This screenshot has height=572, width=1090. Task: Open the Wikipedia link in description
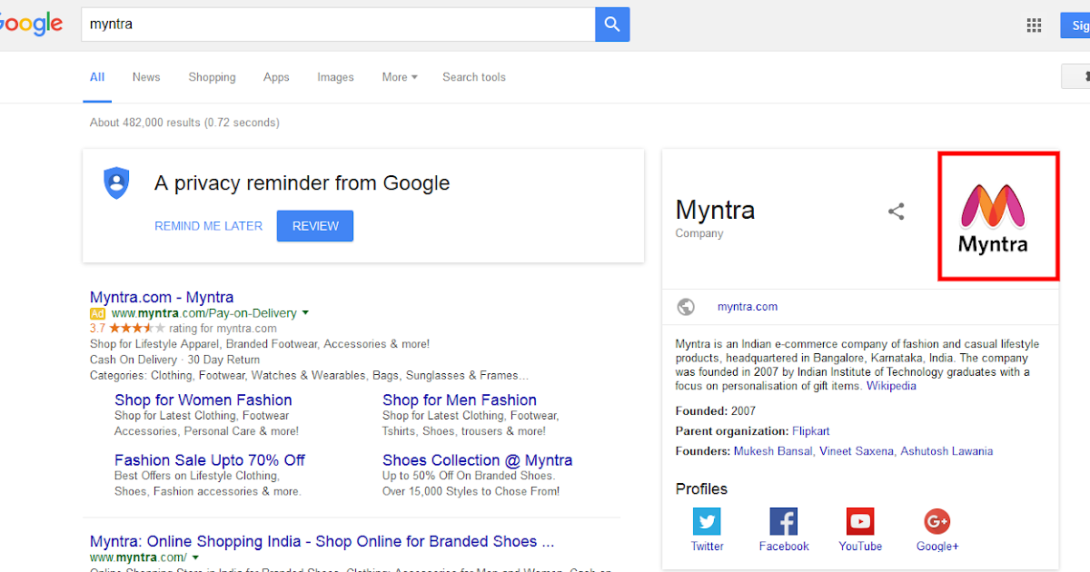point(891,386)
